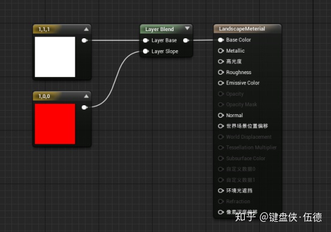The image size is (331, 232).
Task: Click the World Displacement label
Action: point(249,137)
